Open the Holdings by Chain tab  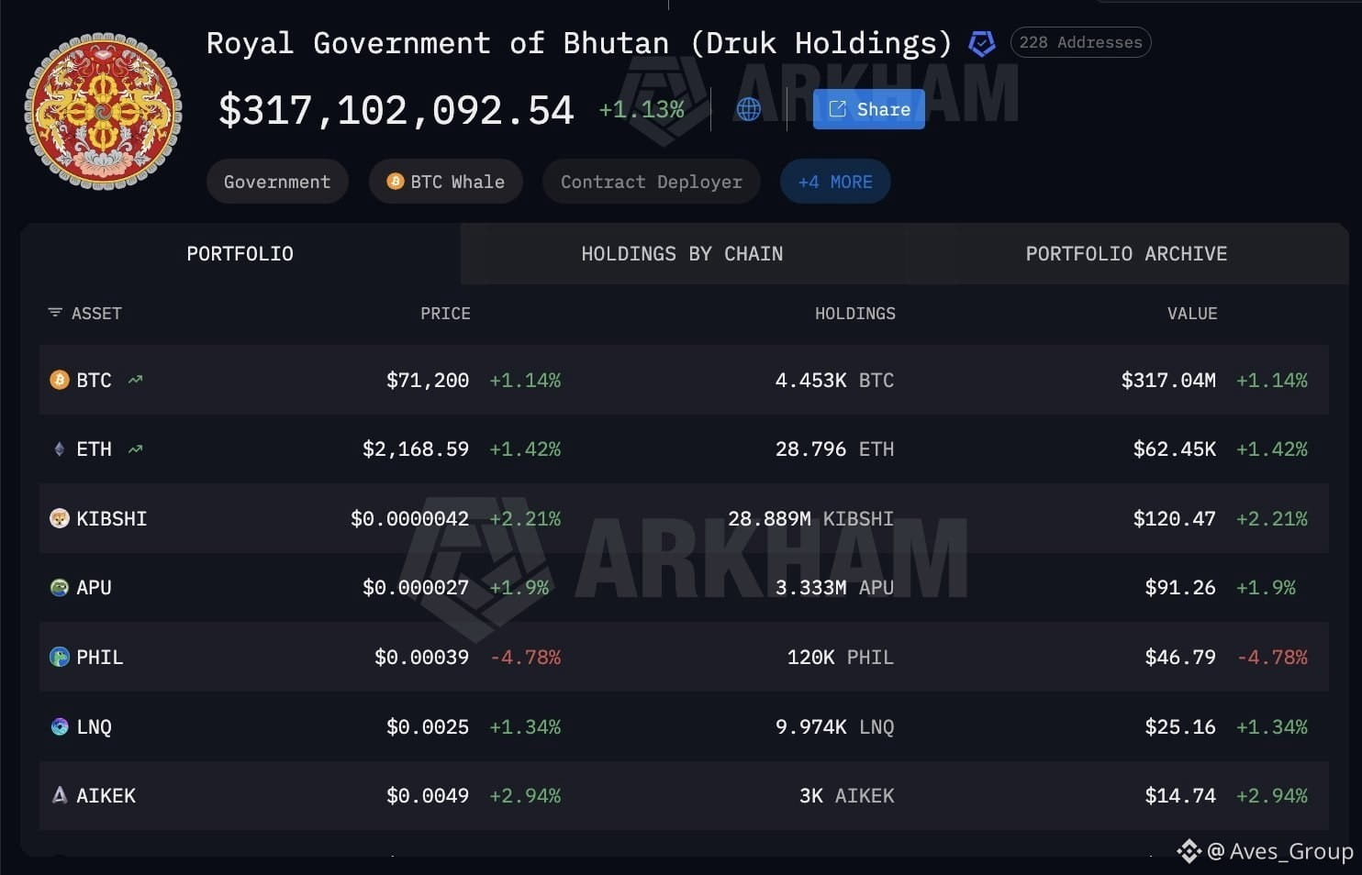(682, 254)
